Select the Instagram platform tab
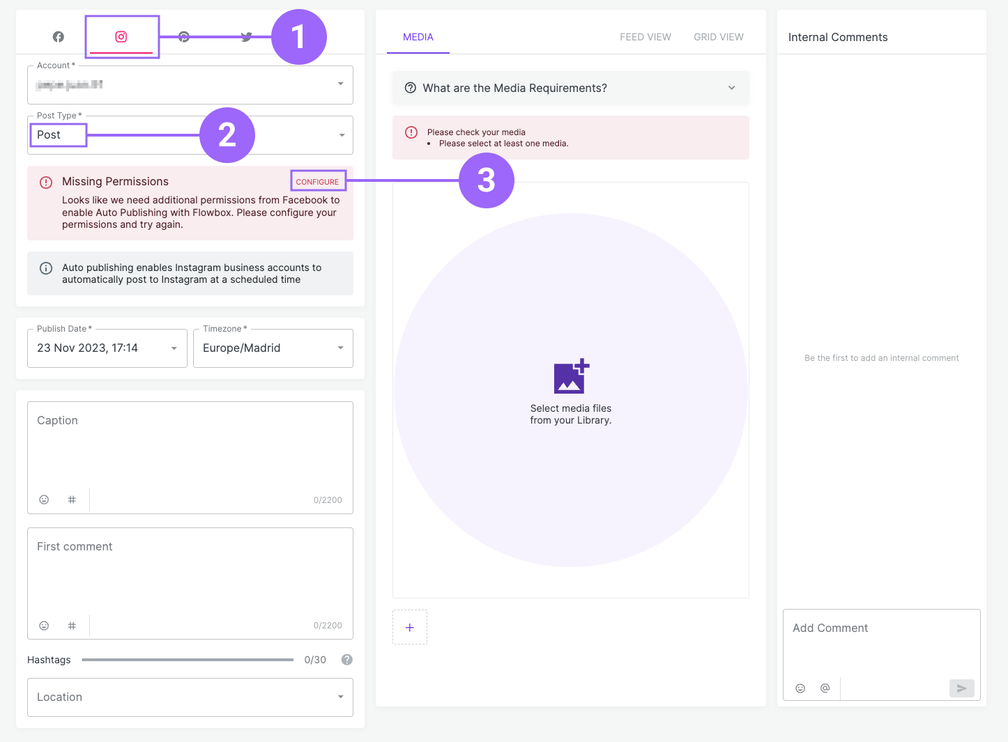This screenshot has height=742, width=1008. pyautogui.click(x=121, y=37)
